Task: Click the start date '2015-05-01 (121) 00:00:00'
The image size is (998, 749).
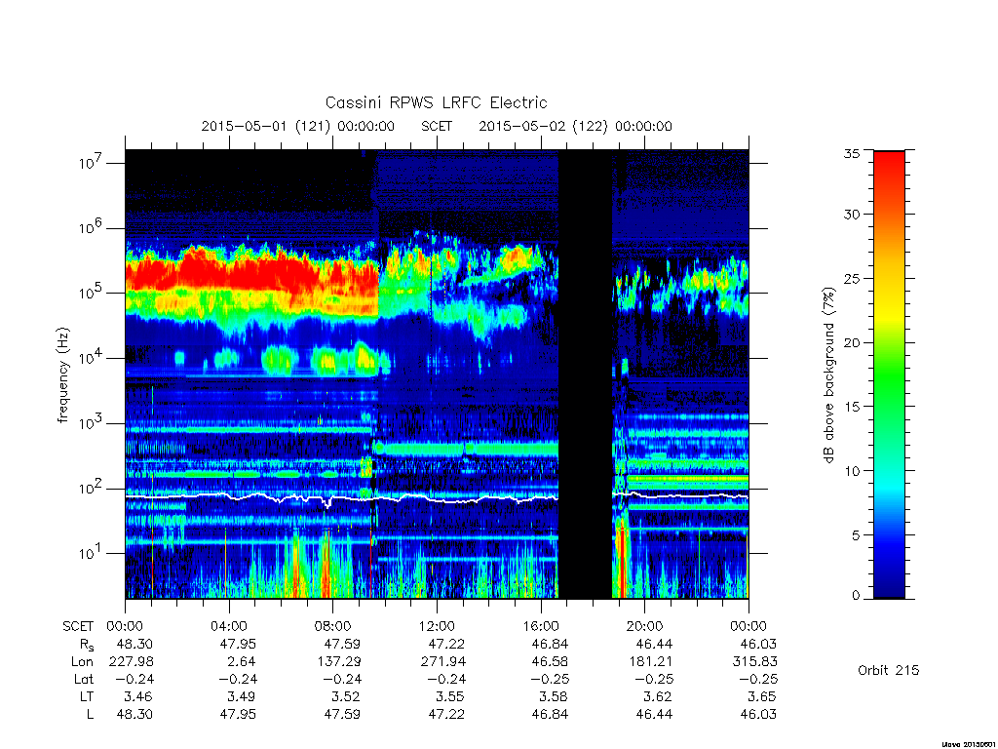Action: (298, 126)
